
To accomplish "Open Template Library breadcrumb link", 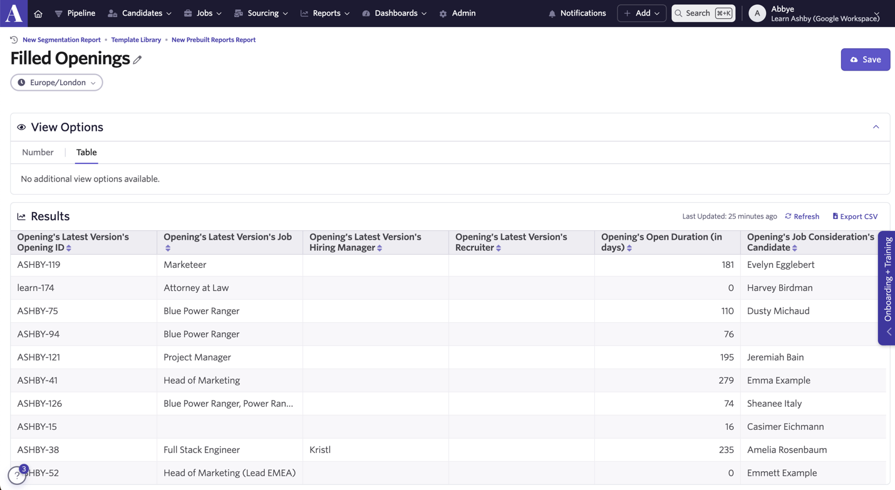I will (x=136, y=39).
